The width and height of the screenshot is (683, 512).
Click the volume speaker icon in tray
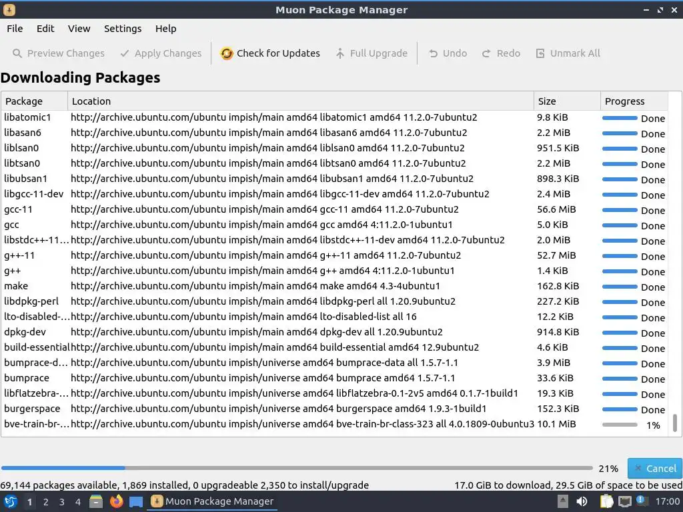[582, 501]
